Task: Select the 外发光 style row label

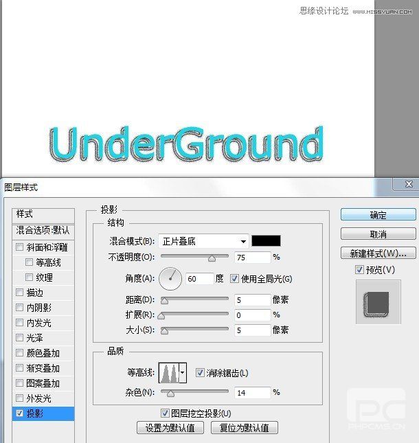Action: [x=39, y=398]
